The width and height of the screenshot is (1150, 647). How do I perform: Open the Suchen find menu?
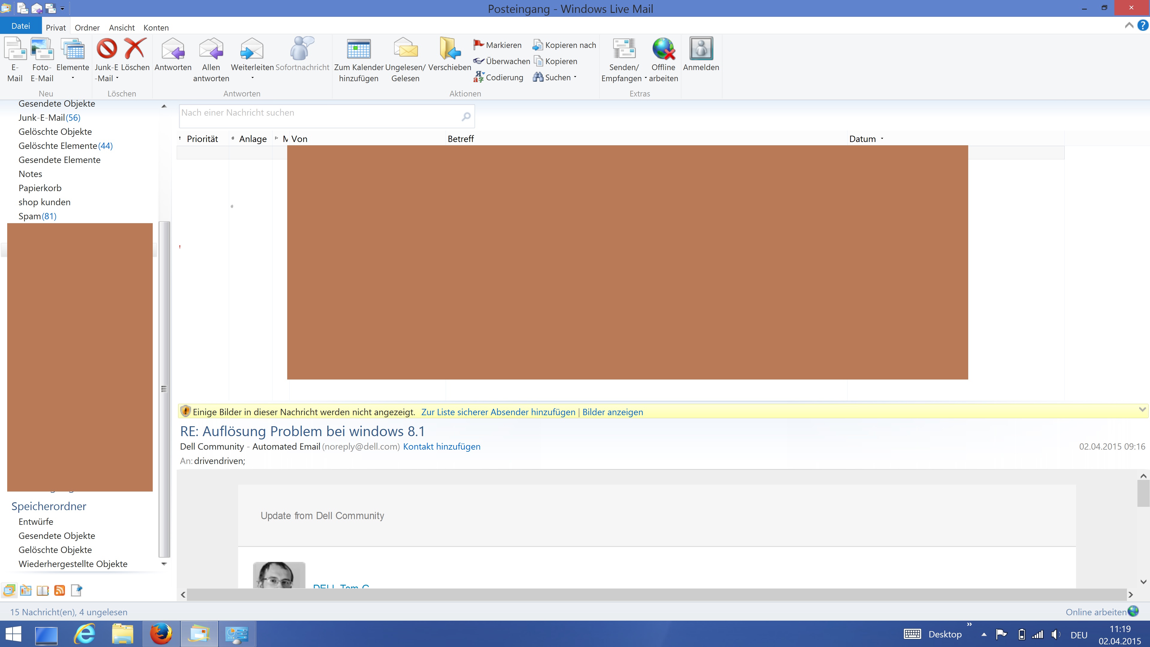coord(554,77)
